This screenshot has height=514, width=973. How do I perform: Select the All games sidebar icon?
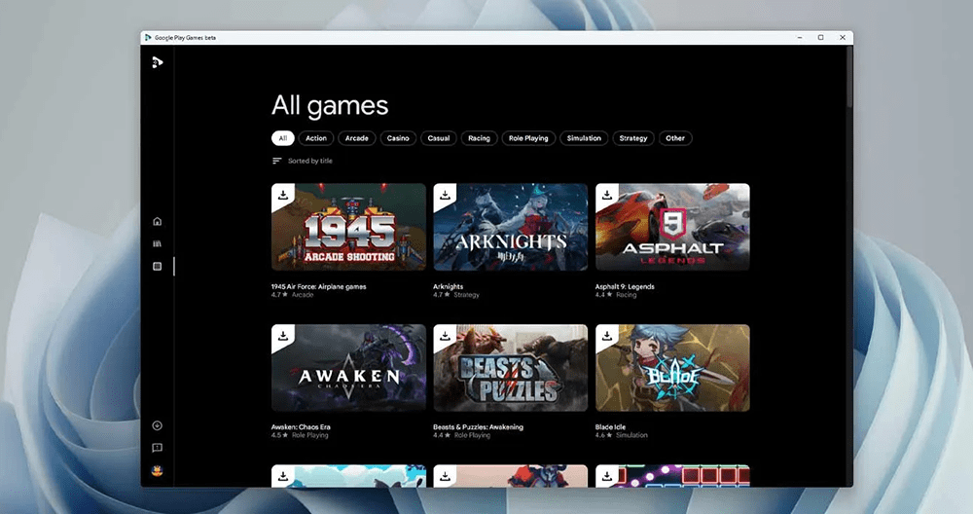pyautogui.click(x=157, y=266)
